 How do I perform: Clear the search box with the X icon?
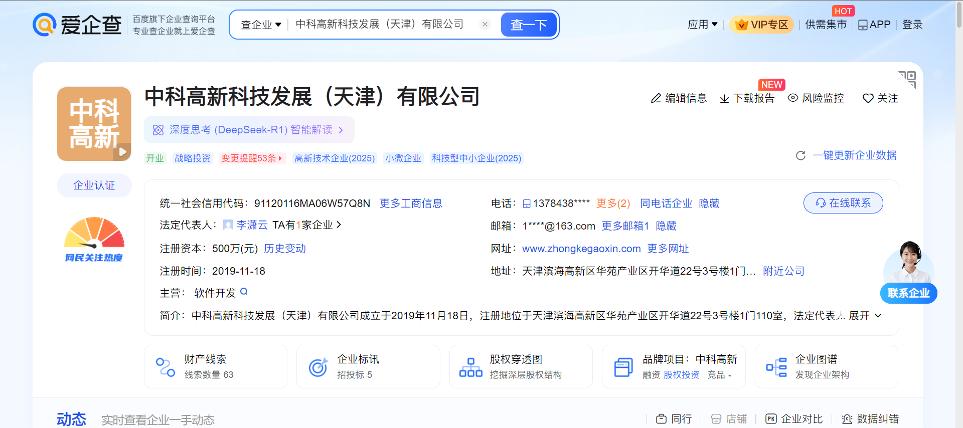click(x=485, y=24)
